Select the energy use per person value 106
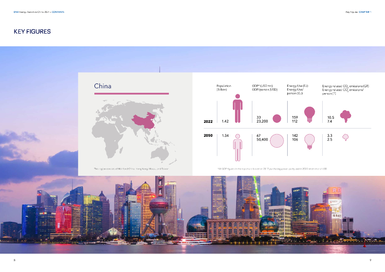The width and height of the screenshot is (385, 272). tap(295, 139)
